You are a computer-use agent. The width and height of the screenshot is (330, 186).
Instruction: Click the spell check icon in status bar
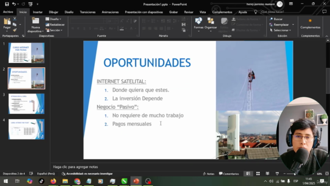(31, 174)
